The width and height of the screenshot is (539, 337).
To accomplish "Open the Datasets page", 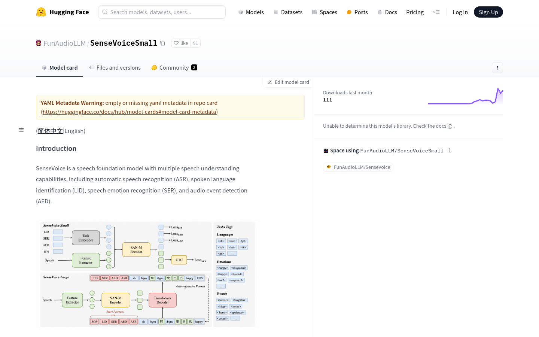I will click(287, 12).
